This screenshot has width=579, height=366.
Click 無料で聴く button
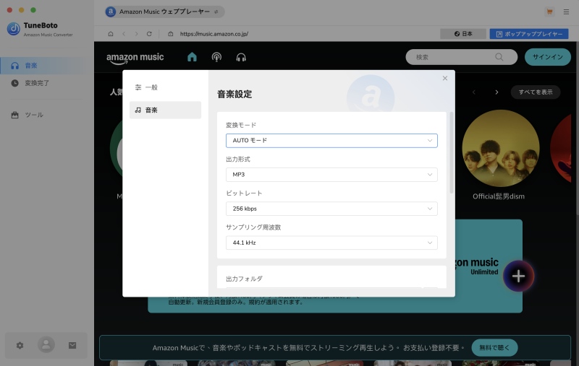[494, 347]
